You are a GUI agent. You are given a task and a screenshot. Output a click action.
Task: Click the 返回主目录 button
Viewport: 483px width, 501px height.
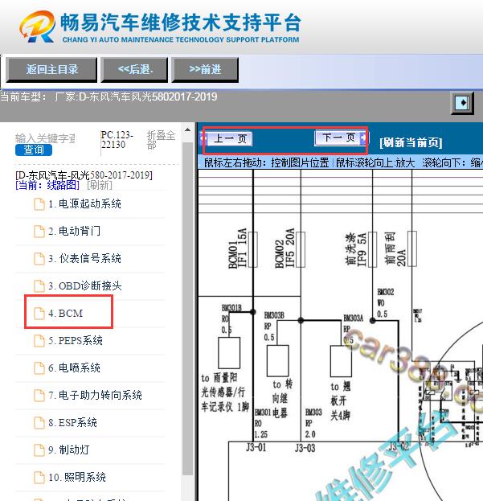51,70
